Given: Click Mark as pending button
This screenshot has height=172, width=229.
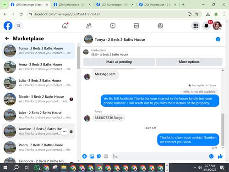Looking at the screenshot, I should [119, 62].
